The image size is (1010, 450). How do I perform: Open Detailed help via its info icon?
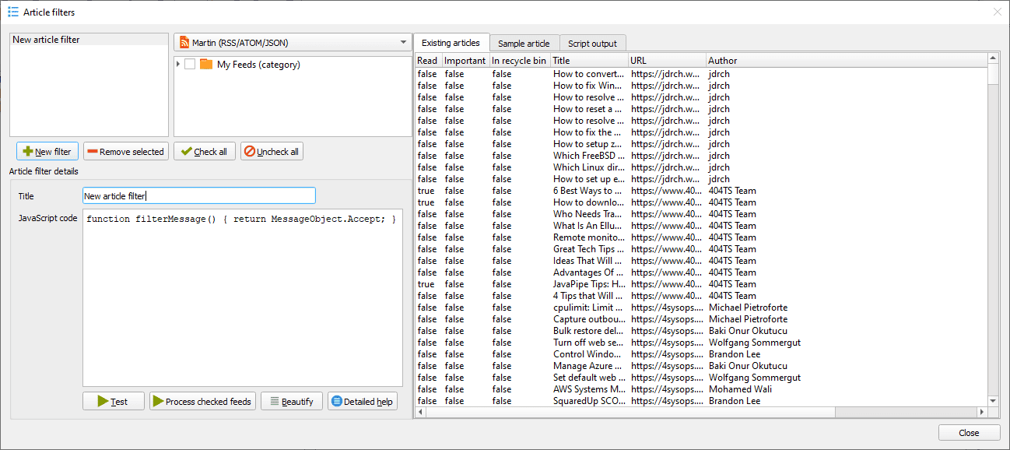pyautogui.click(x=337, y=401)
